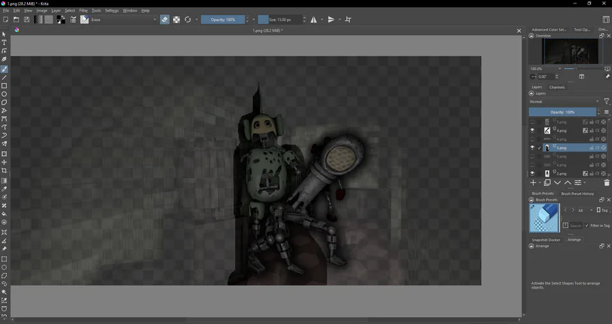The height and width of the screenshot is (324, 612).
Task: Open the overview zoom 100.0% dropdown
Action: pos(545,69)
